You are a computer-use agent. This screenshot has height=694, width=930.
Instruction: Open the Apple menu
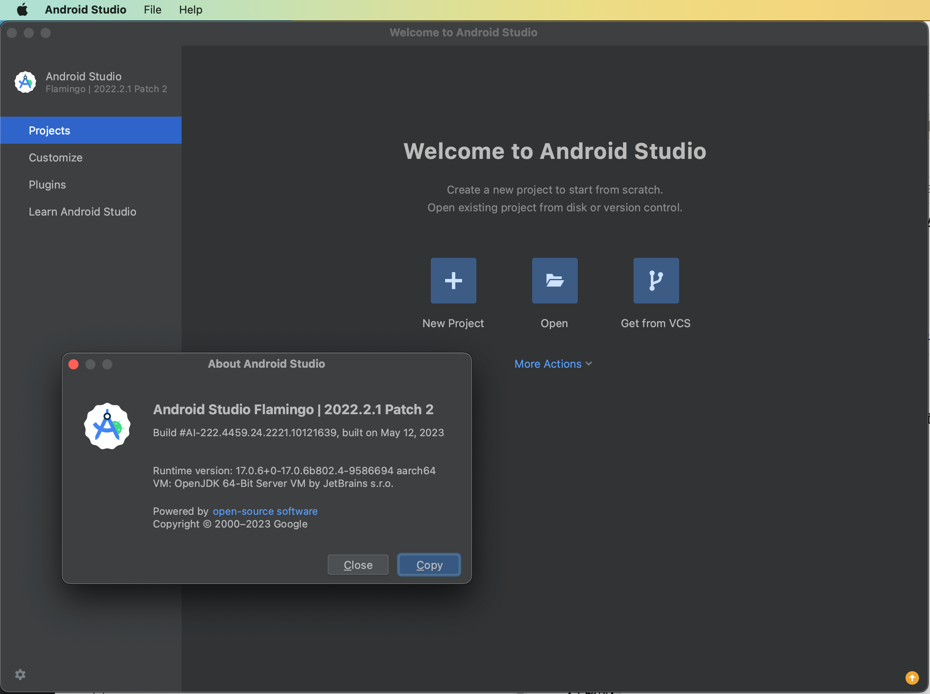coord(22,9)
